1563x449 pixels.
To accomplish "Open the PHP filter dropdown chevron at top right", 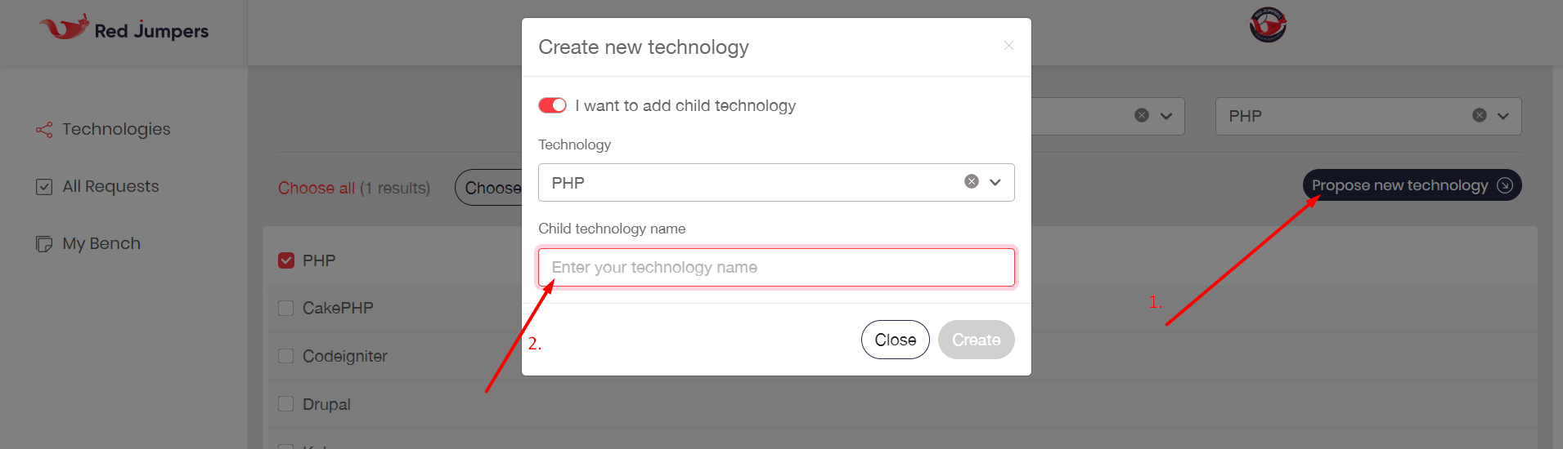I will [1503, 116].
